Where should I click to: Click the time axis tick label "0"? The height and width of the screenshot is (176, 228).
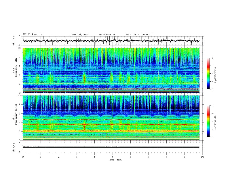coord(23,157)
